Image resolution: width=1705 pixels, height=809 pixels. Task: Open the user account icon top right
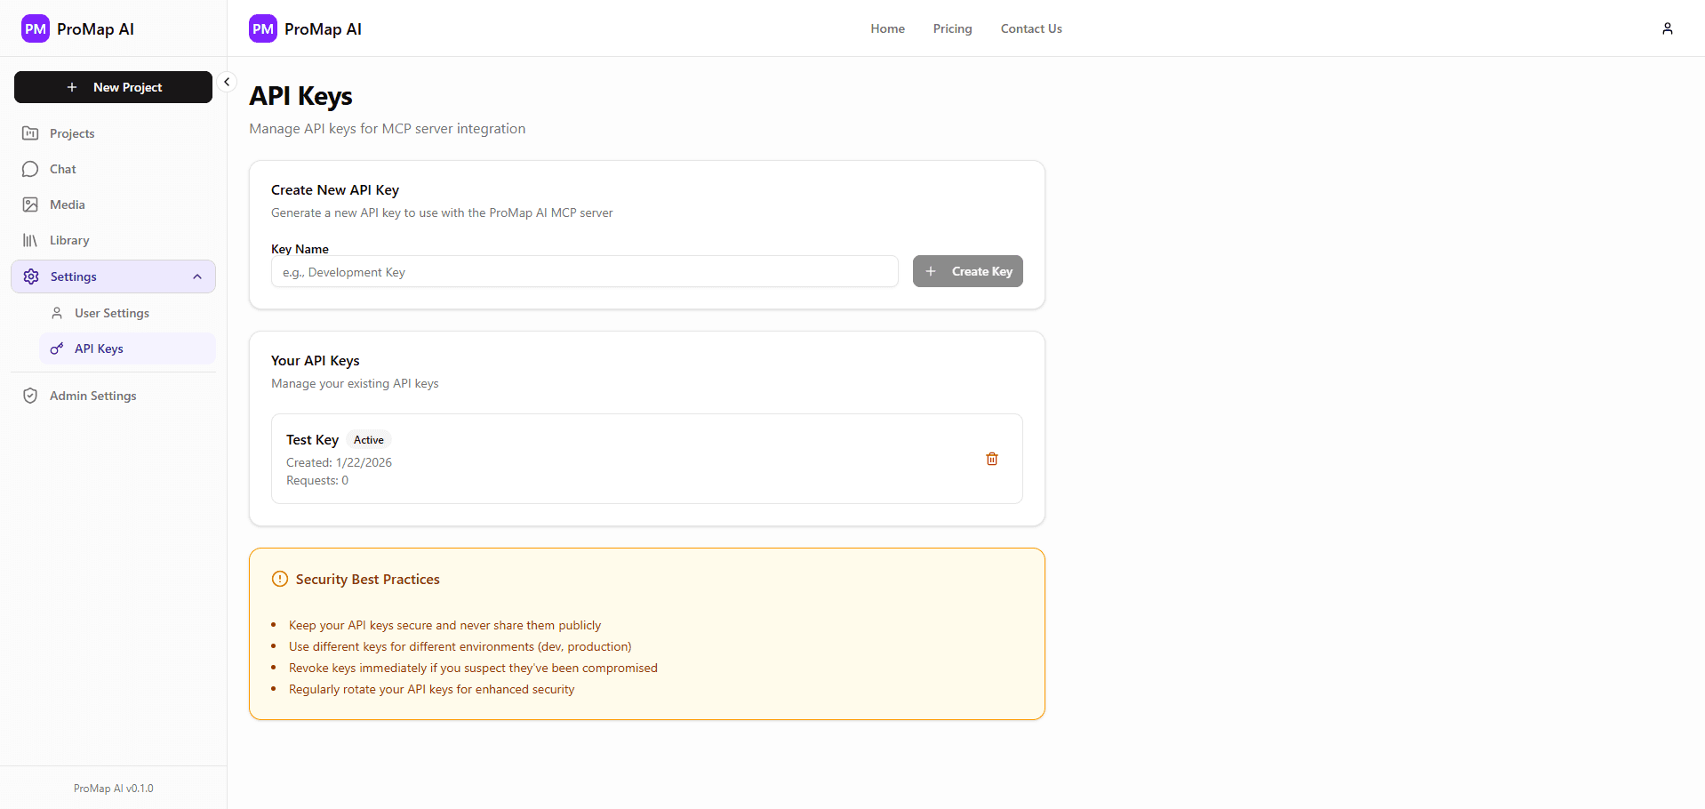tap(1668, 28)
